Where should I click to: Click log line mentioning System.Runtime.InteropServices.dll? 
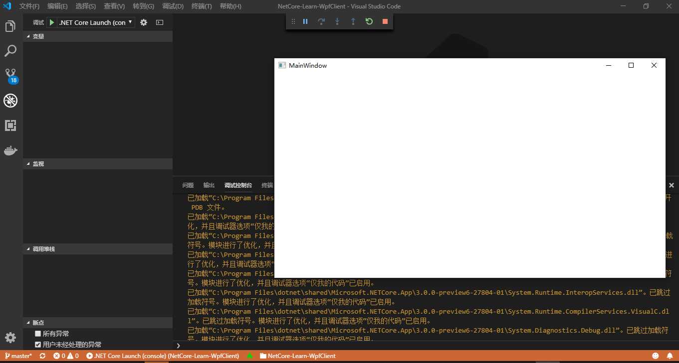[x=429, y=297]
